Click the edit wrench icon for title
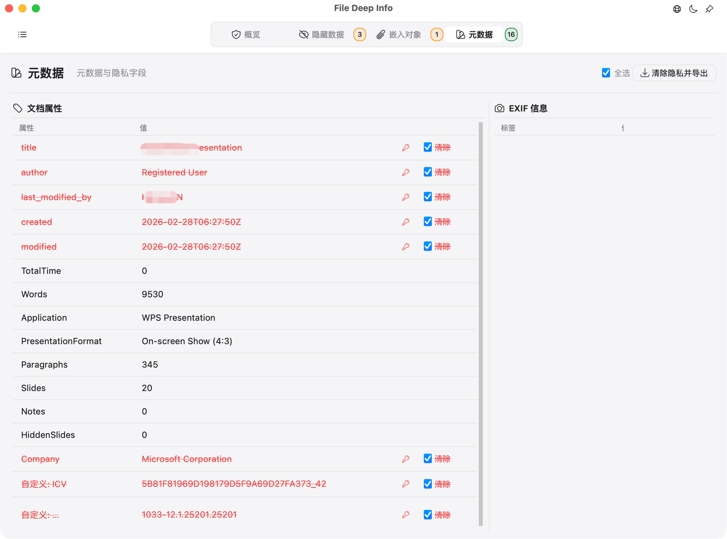The image size is (727, 539). (x=406, y=148)
